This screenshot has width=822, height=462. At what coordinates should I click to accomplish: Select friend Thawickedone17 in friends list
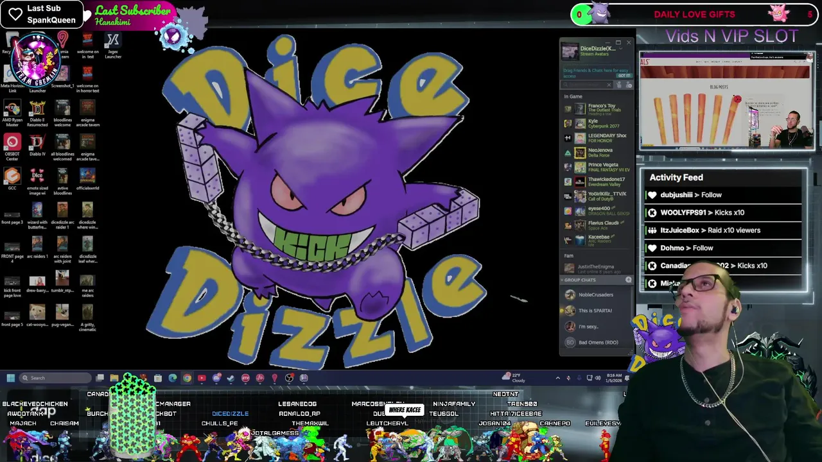[597, 182]
